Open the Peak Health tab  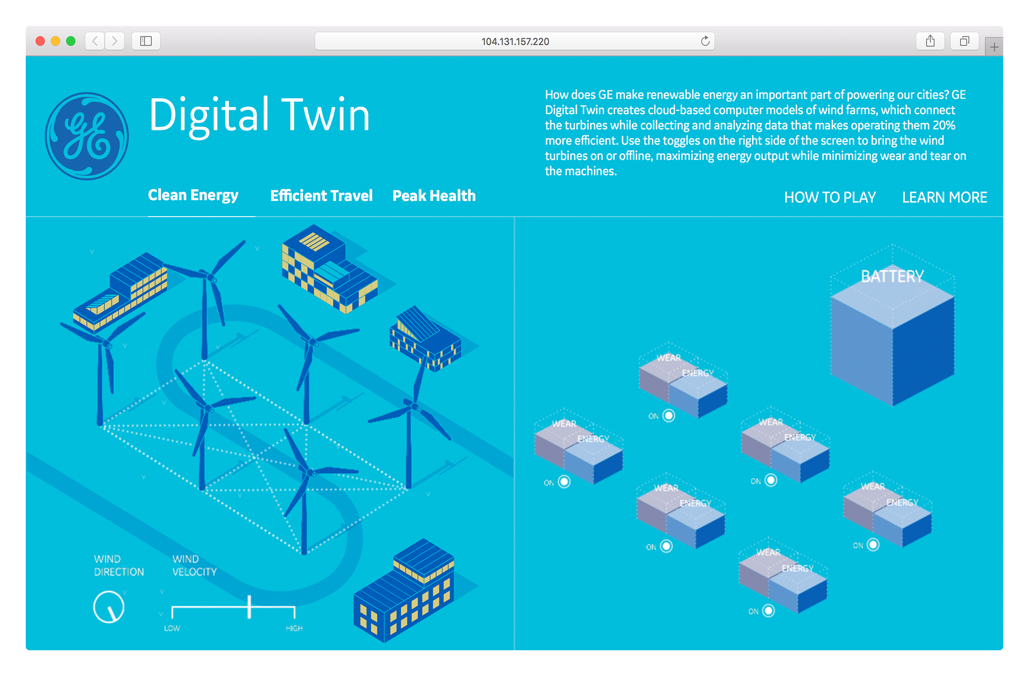pos(434,195)
